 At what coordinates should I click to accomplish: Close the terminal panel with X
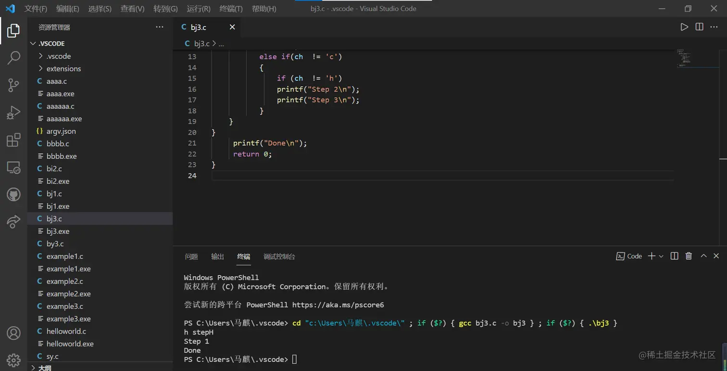point(716,256)
